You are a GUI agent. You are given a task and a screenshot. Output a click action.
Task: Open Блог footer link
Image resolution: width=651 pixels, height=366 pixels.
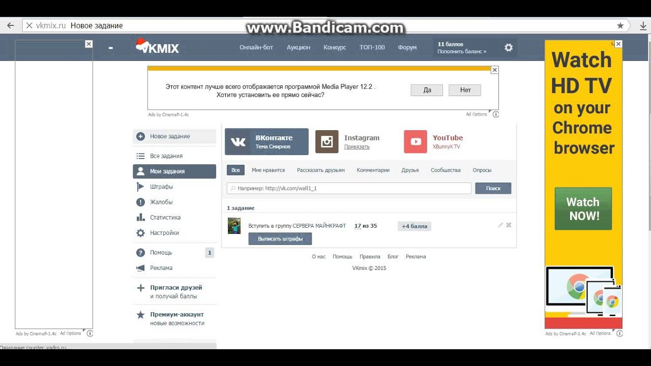pos(393,257)
